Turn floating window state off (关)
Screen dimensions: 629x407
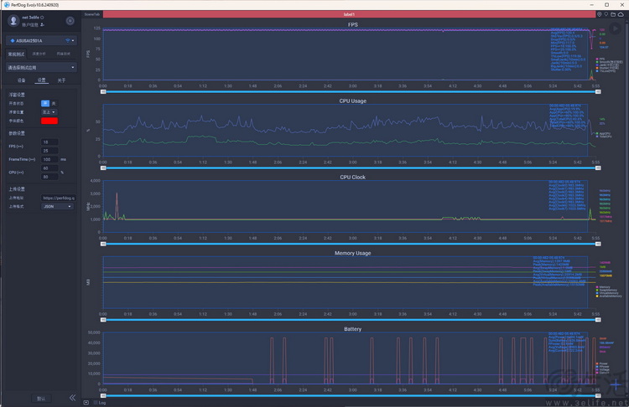[x=54, y=103]
